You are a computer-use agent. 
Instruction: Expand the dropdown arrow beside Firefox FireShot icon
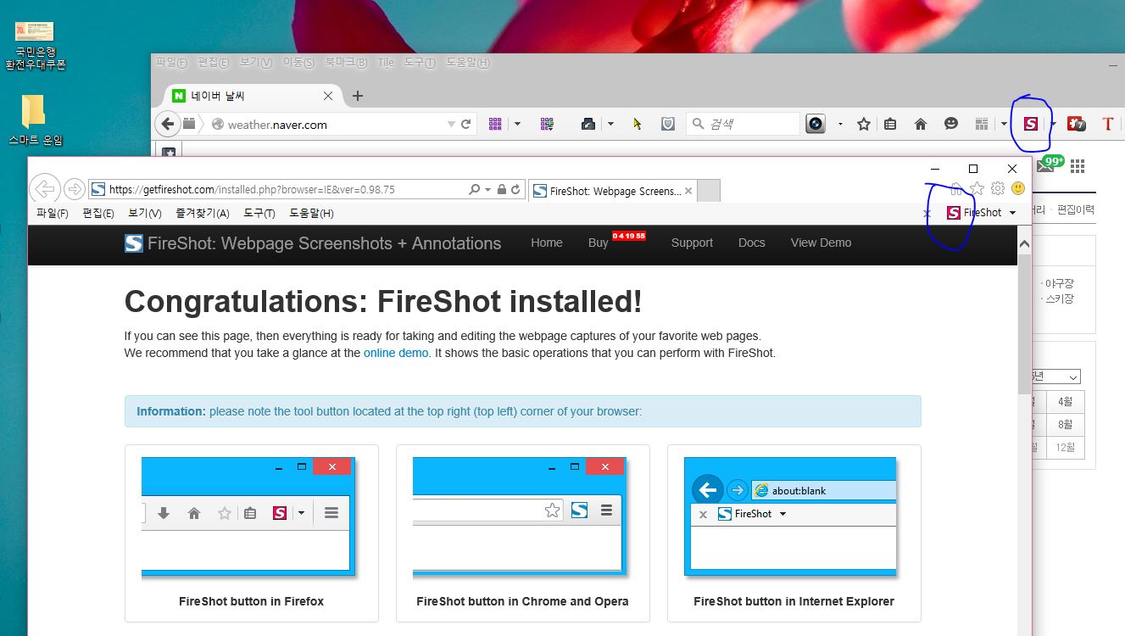click(1052, 124)
